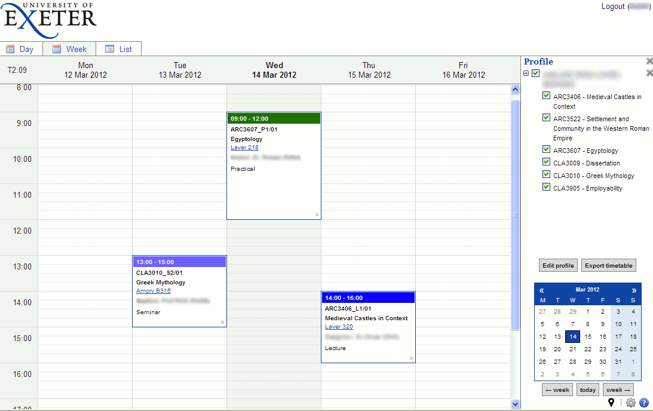The width and height of the screenshot is (653, 411).
Task: Switch to the List tab
Action: click(x=119, y=49)
